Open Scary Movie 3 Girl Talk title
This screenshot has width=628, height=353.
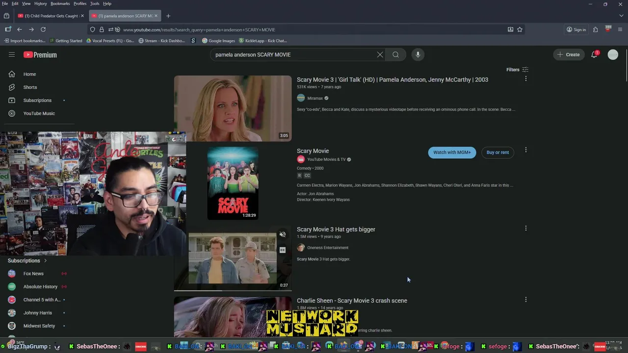click(x=392, y=79)
